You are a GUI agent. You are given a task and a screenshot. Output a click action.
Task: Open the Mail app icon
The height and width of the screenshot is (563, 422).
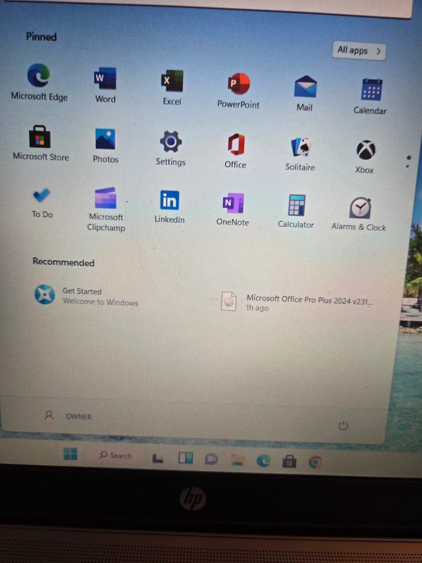pos(305,87)
